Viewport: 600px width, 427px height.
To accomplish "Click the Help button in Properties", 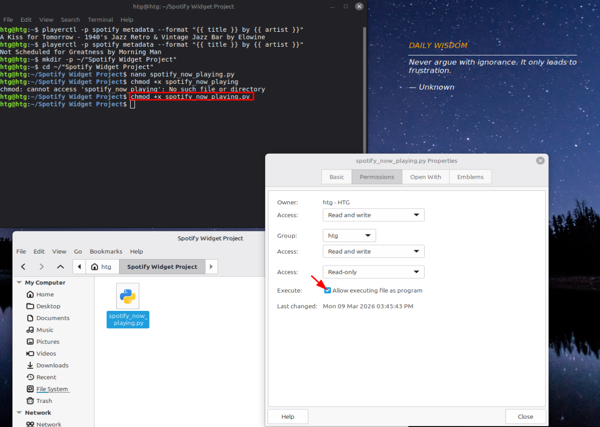I will (x=288, y=417).
